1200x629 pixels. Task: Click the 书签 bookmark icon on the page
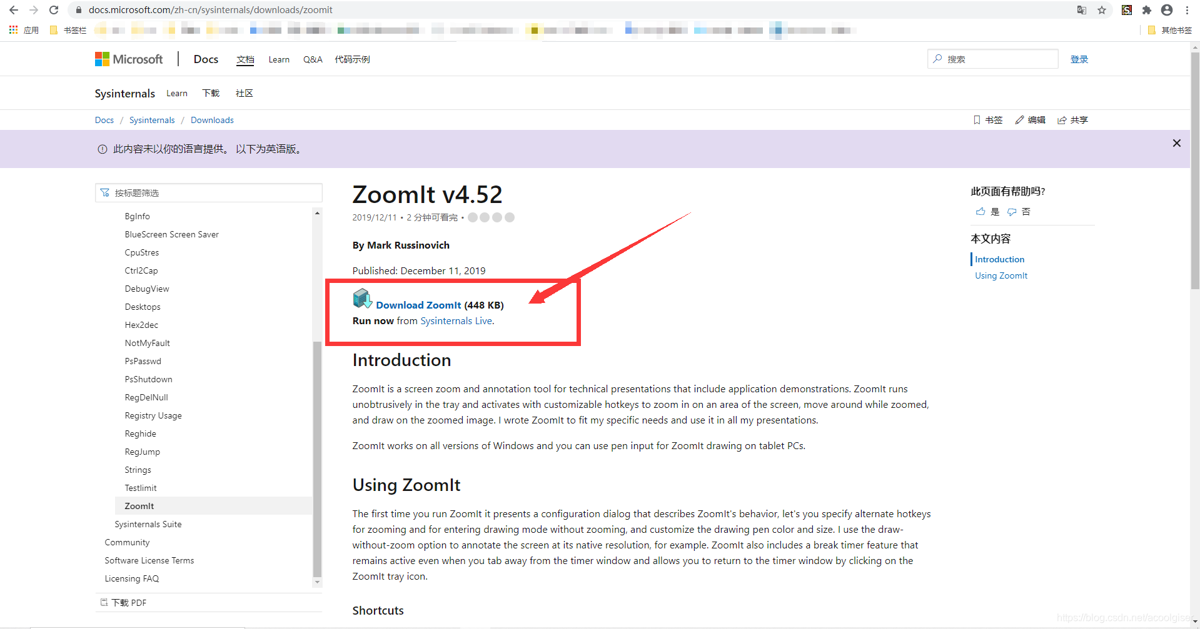(977, 120)
